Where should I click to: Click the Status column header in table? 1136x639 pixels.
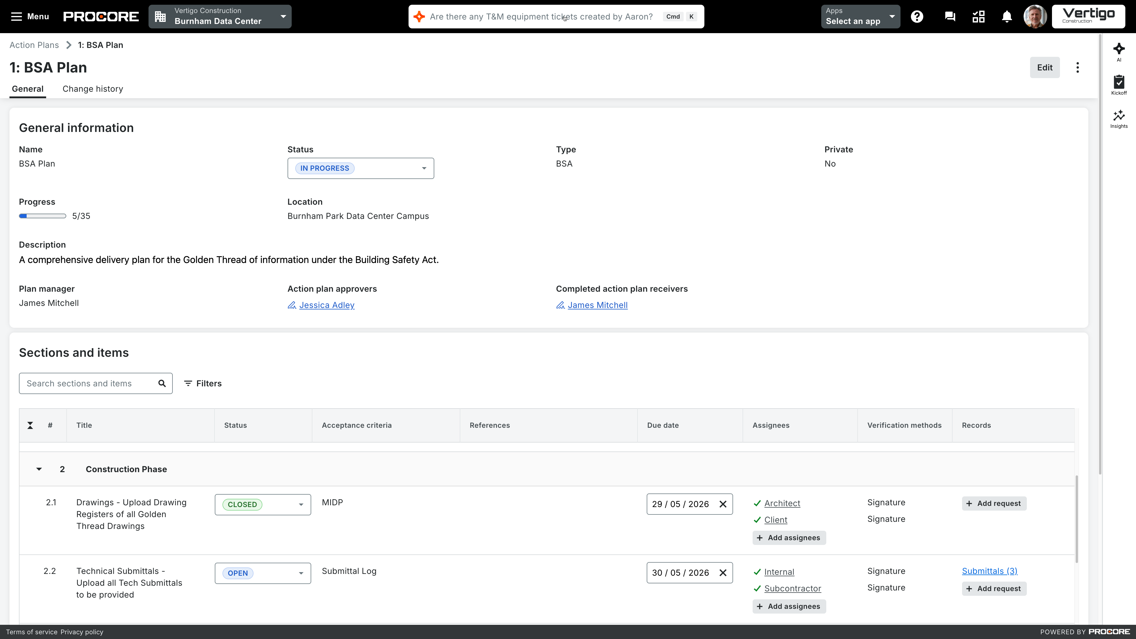pos(263,426)
